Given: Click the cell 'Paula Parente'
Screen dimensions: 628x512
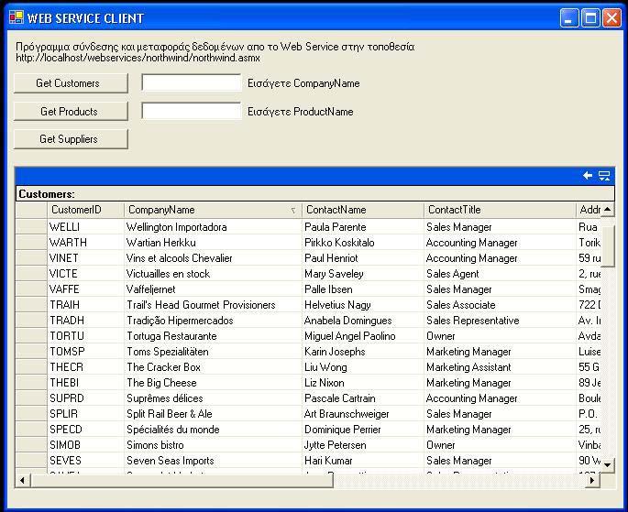Looking at the screenshot, I should [x=363, y=227].
